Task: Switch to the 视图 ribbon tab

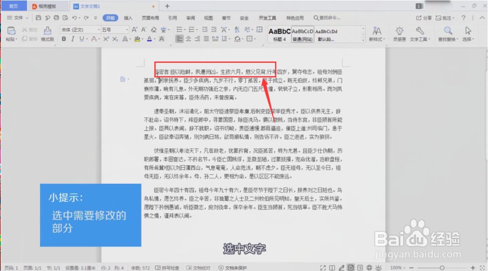Action: coord(208,18)
